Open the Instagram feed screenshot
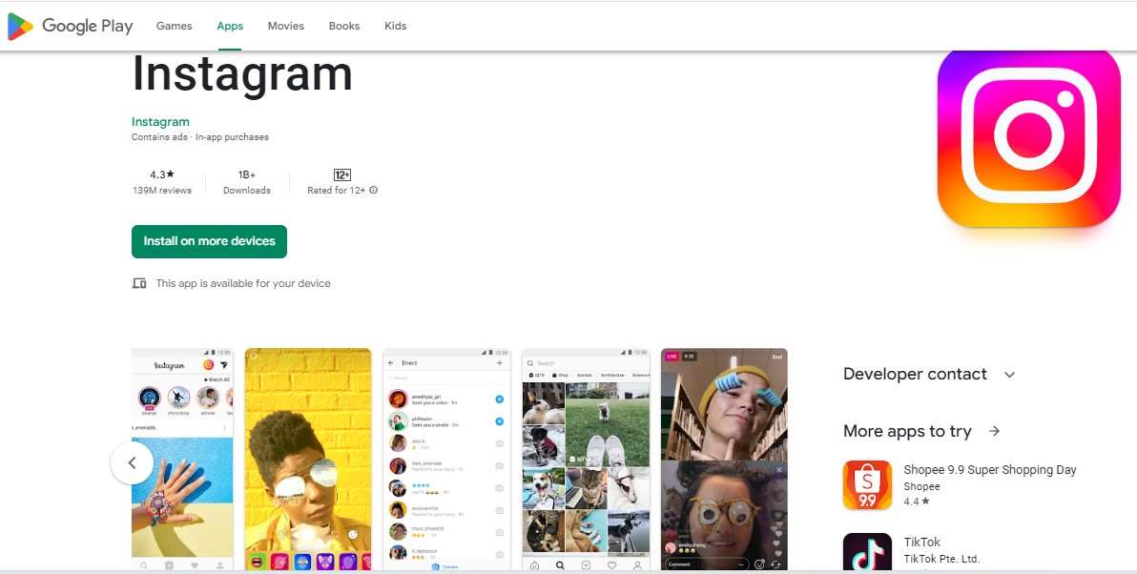Screen dimensions: 1137x574 [x=182, y=460]
